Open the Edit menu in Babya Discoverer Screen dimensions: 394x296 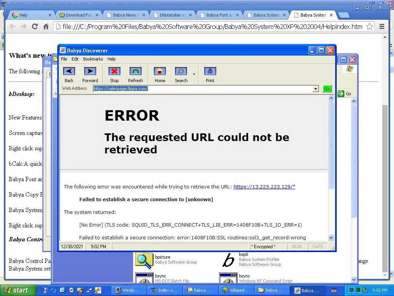tap(75, 59)
